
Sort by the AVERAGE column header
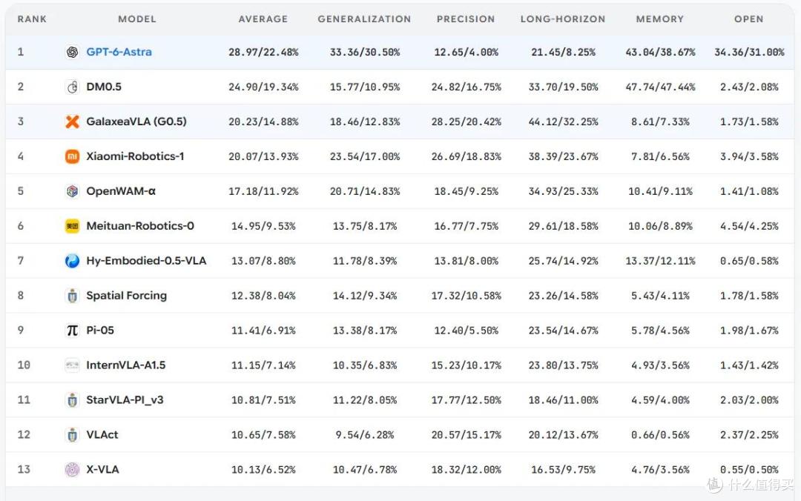[x=263, y=19]
